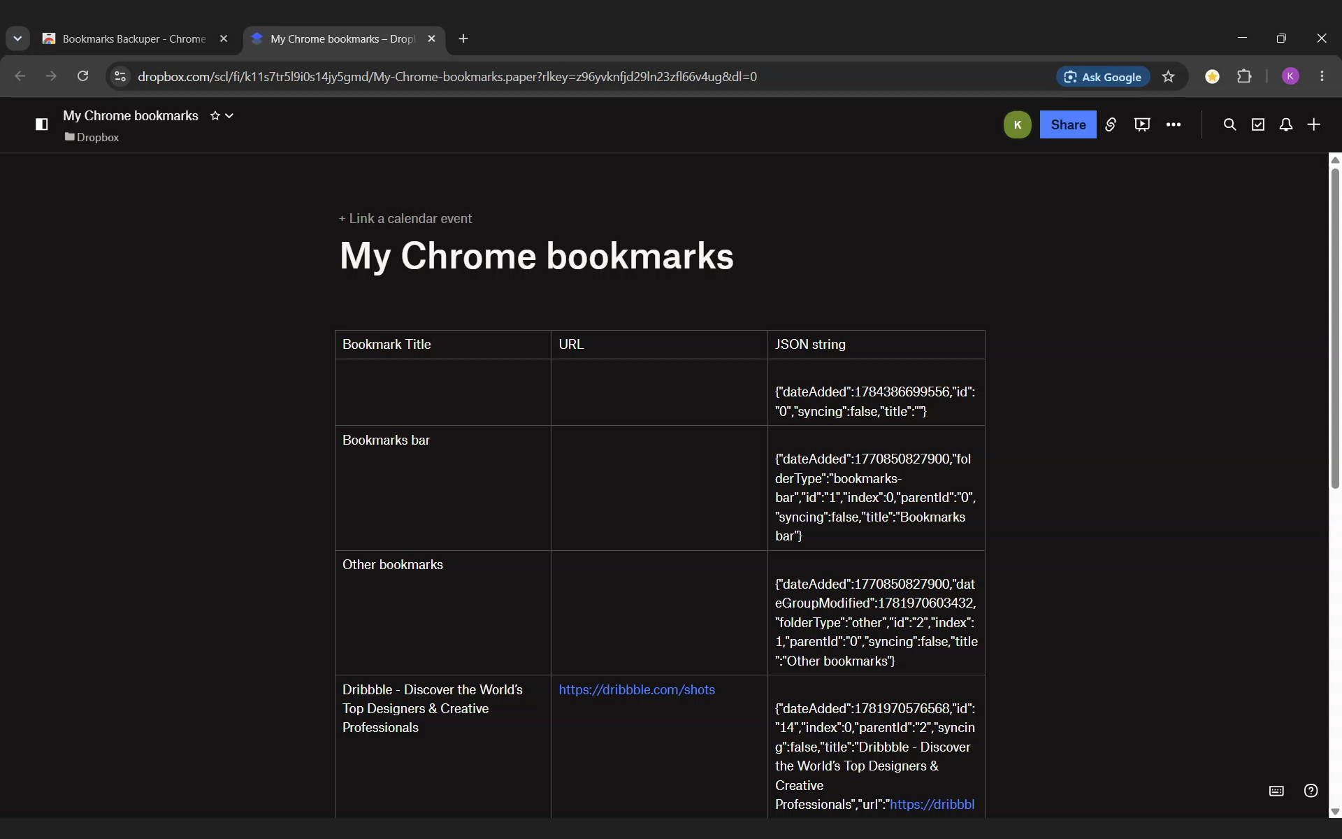Open the https://dribbble.com/shots link
Screen dimensions: 1342x839
pyautogui.click(x=637, y=690)
